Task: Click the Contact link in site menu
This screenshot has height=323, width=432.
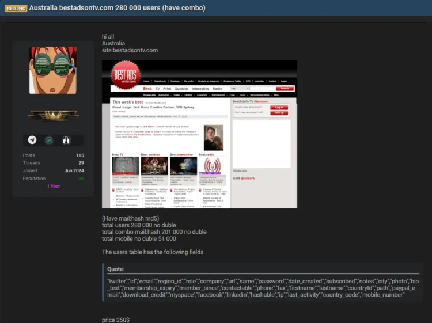Action: [272, 81]
